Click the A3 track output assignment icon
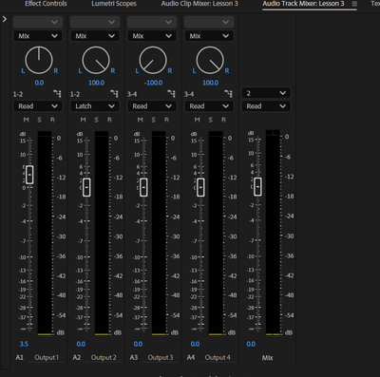The width and height of the screenshot is (380, 377). (x=171, y=94)
